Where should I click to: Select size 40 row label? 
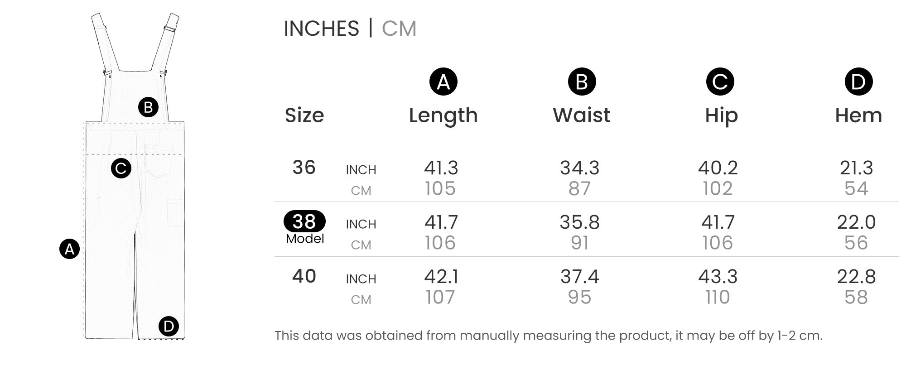point(304,276)
